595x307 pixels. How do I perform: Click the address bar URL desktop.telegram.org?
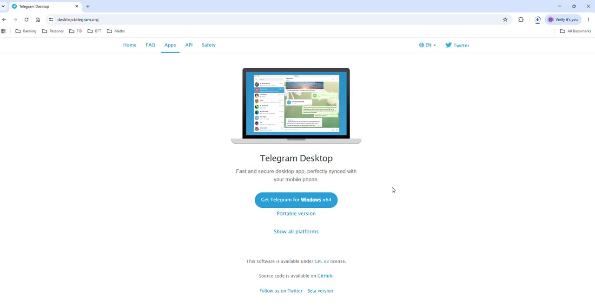tap(78, 19)
